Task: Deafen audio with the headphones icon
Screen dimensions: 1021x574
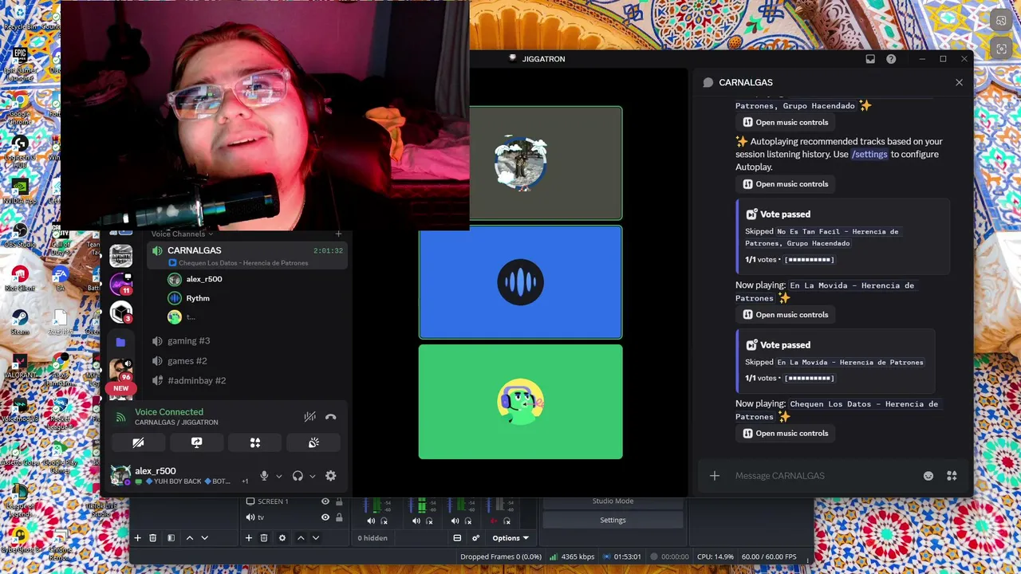Action: 298,476
